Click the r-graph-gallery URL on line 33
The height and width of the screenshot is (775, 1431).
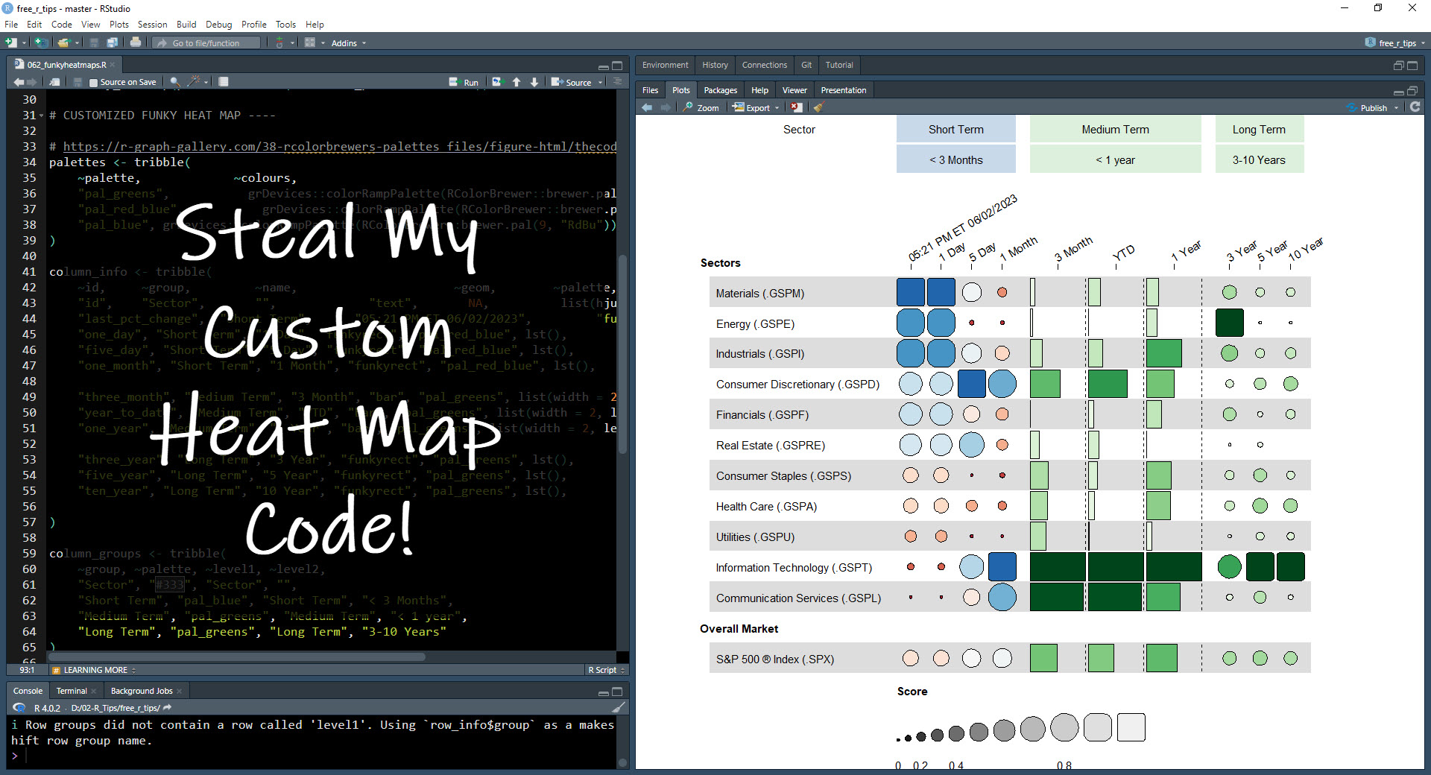(340, 147)
